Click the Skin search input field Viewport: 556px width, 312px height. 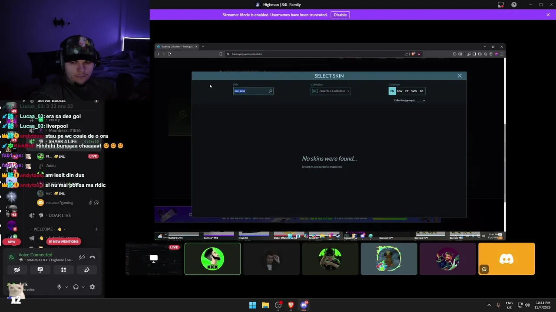(x=253, y=91)
